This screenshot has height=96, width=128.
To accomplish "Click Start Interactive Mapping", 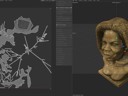I will coord(64,18).
